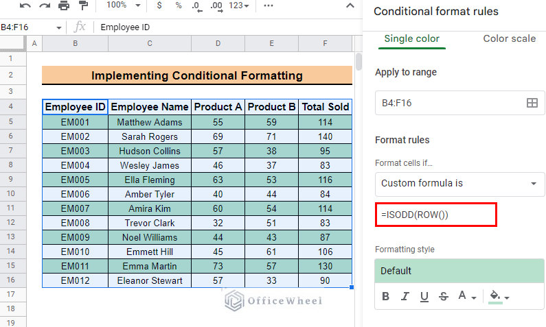Switch to the Color scale tab
This screenshot has width=546, height=327.
(509, 38)
